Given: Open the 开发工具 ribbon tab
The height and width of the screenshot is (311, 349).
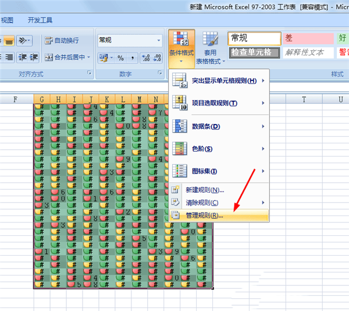Looking at the screenshot, I should point(40,20).
